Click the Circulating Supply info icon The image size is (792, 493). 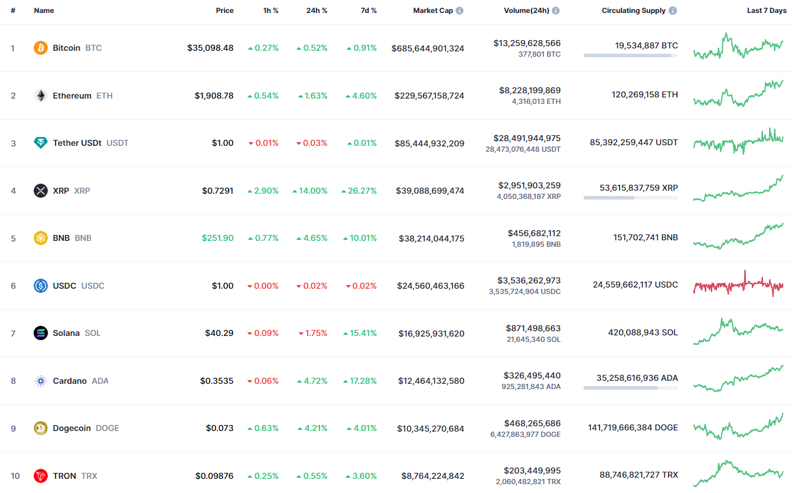click(x=673, y=11)
